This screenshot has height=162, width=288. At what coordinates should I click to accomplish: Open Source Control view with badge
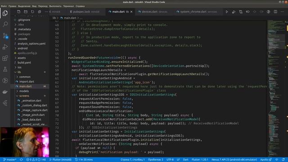(5, 36)
